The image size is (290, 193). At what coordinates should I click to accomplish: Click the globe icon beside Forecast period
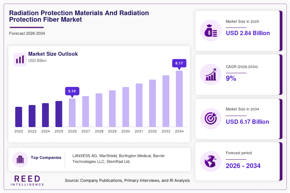click(211, 161)
